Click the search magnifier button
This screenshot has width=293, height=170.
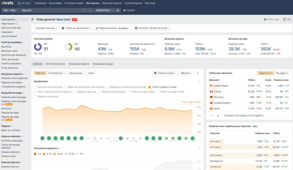point(118,10)
